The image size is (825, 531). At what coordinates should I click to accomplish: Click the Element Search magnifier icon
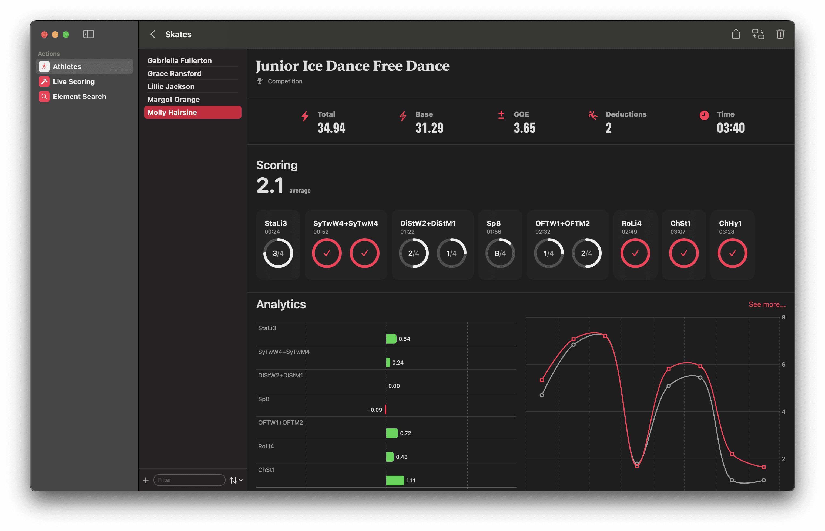point(44,97)
